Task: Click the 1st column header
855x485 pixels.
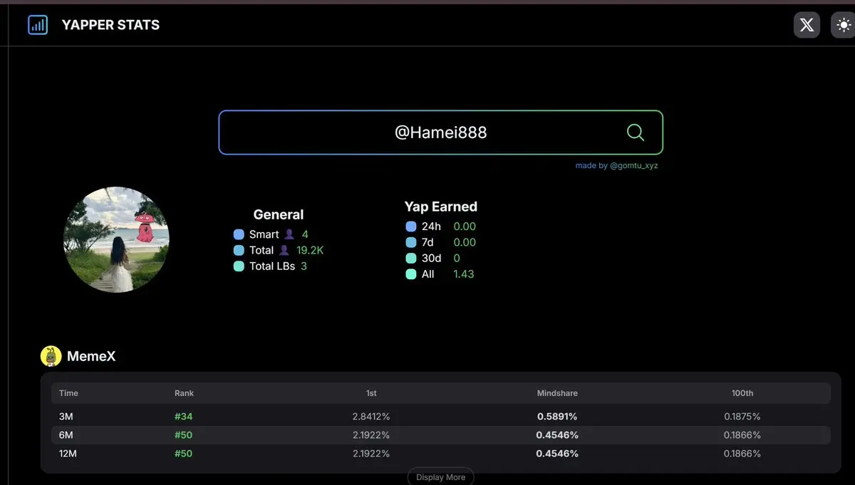Action: (371, 393)
